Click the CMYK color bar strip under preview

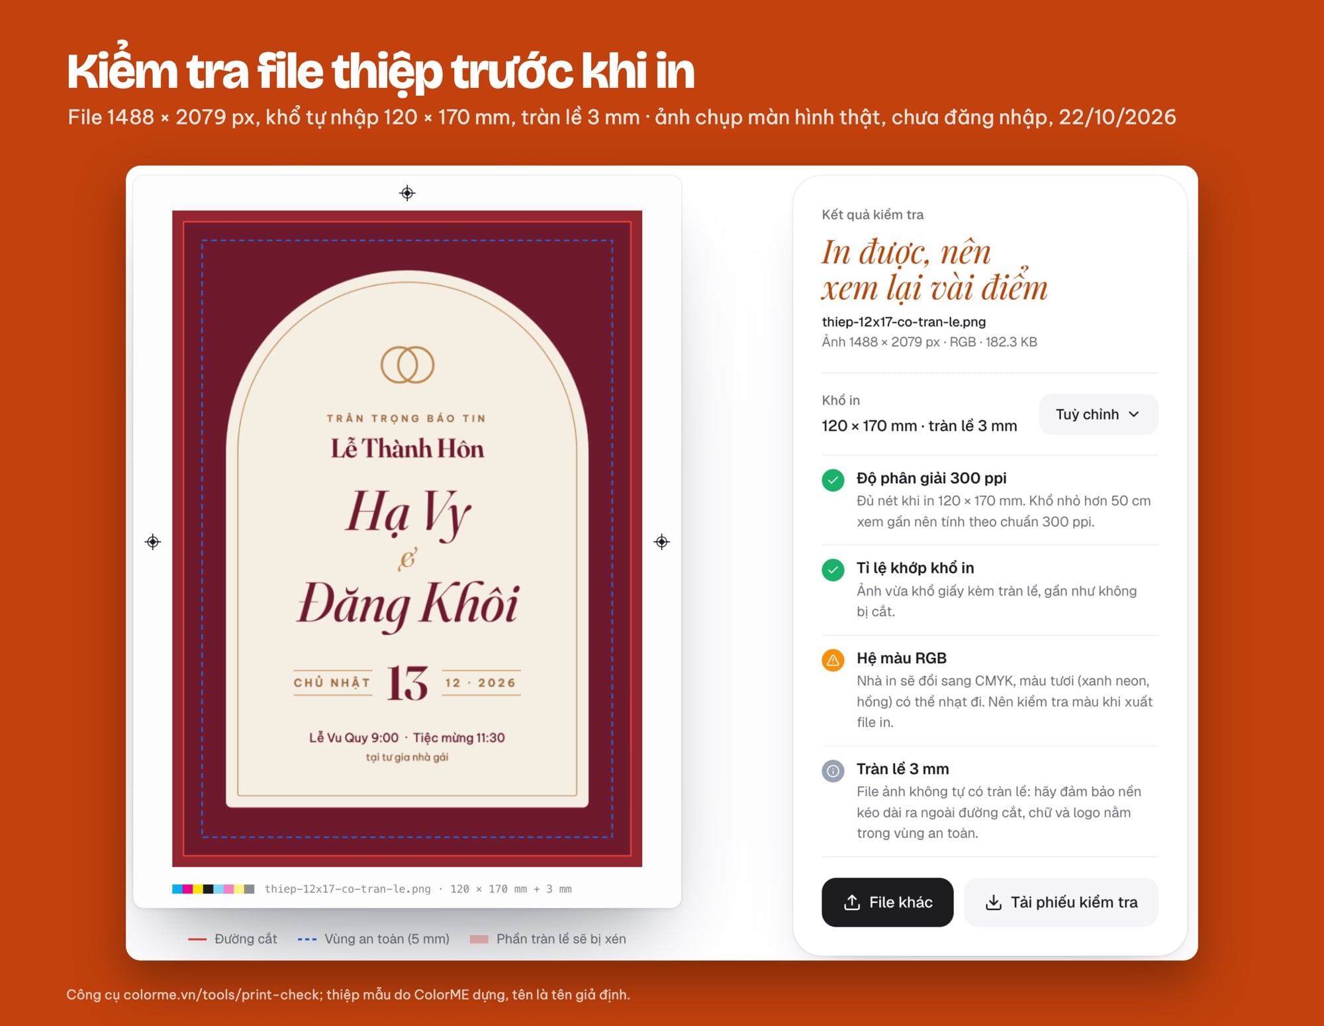213,889
